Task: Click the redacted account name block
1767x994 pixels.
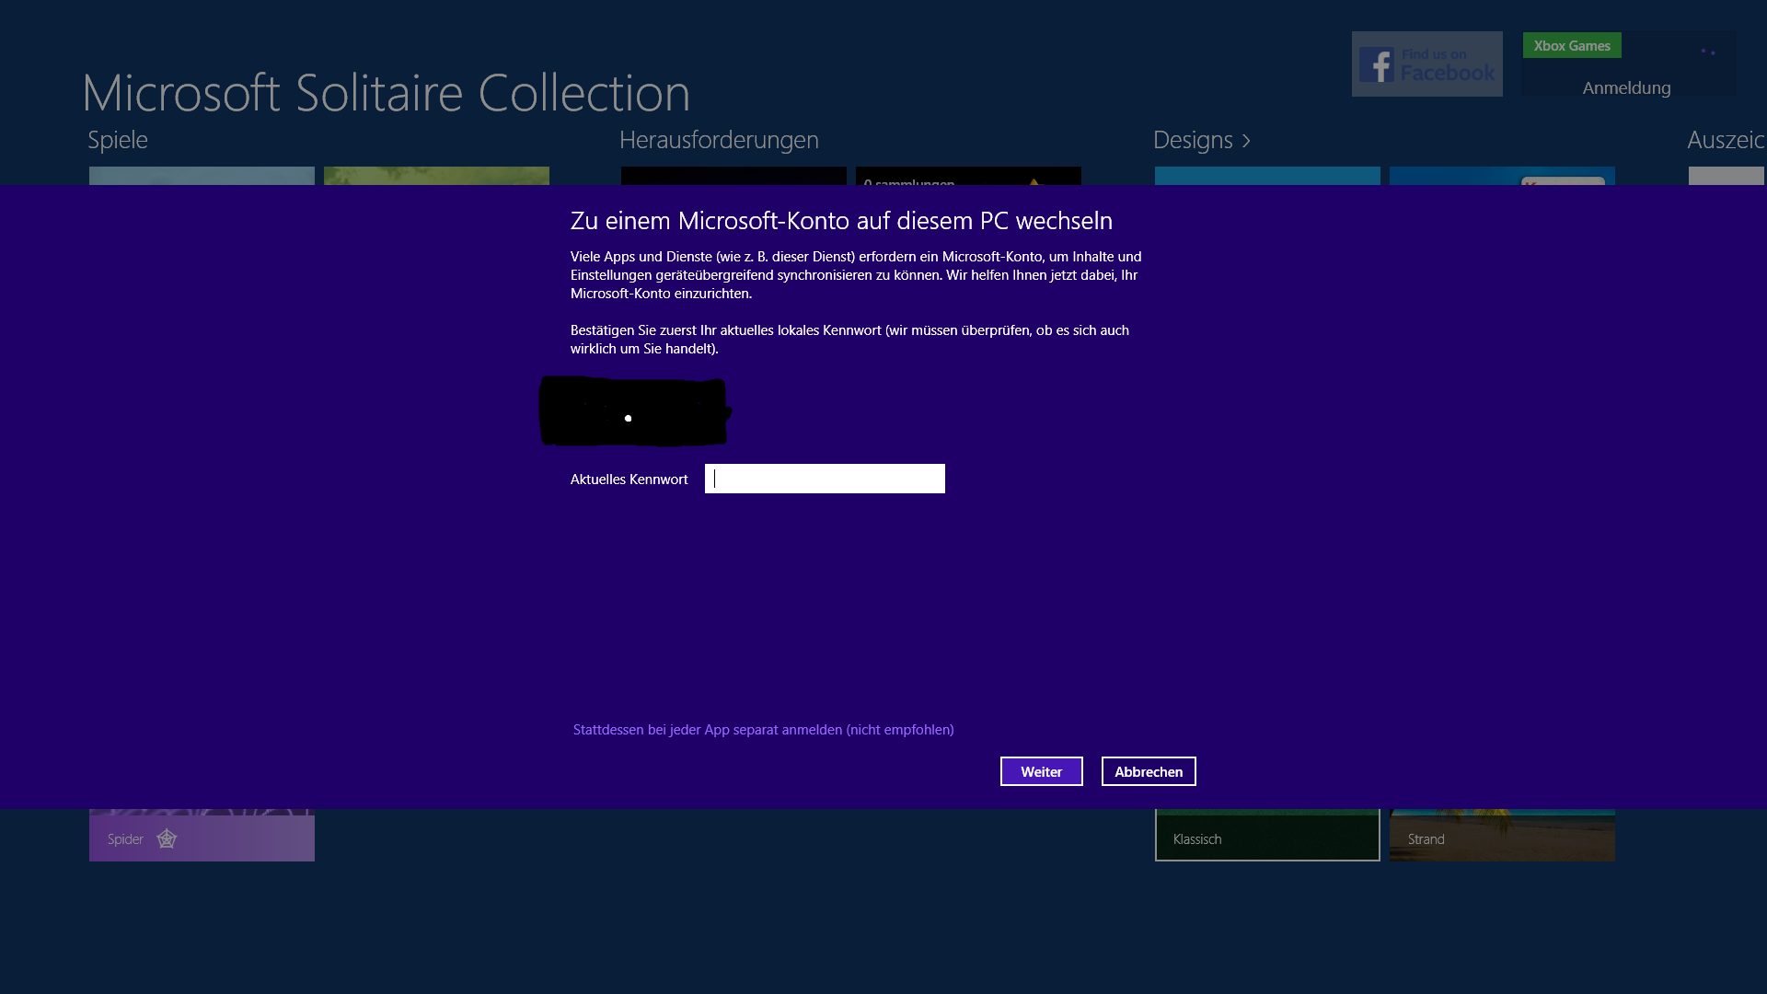Action: [635, 410]
